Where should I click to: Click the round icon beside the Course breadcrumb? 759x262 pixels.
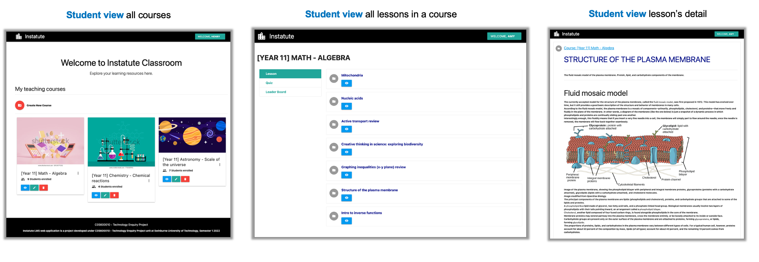(559, 48)
